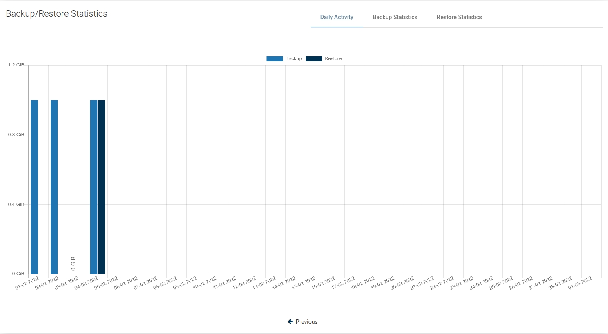
Task: Click the 01-03-2022 x-axis date label
Action: 580,283
